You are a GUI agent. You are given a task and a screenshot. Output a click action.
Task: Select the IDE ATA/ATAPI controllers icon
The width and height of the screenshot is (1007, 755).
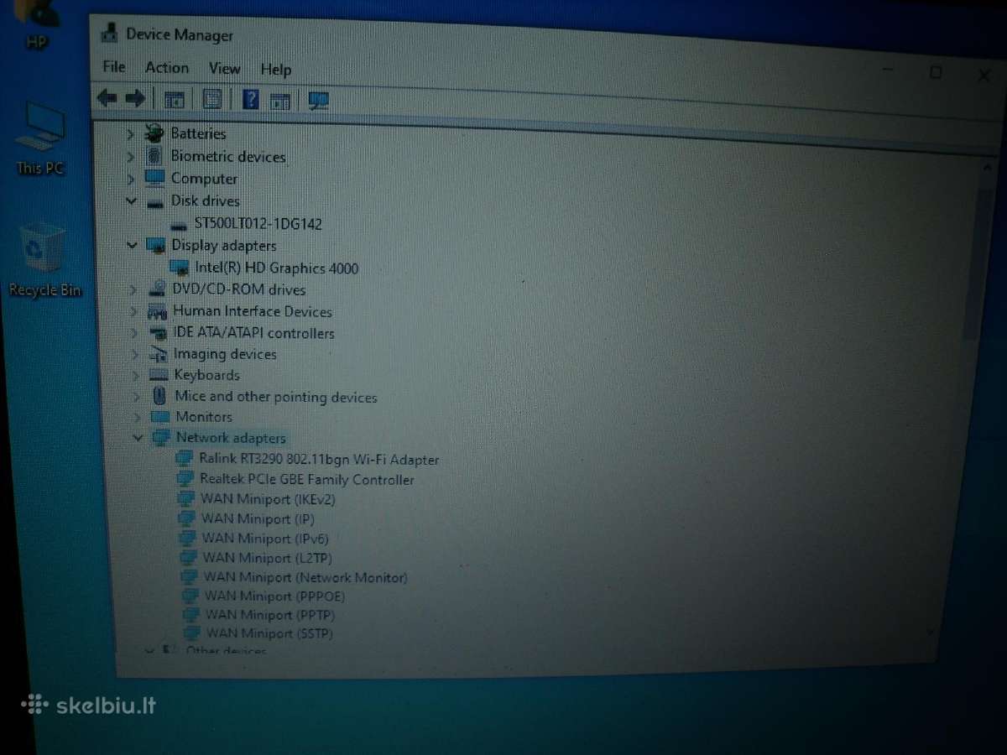coord(158,333)
